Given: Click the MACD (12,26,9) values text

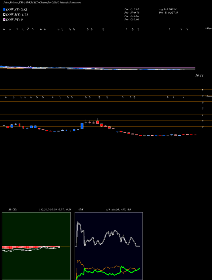Looking at the screenshot, I should tap(55, 210).
